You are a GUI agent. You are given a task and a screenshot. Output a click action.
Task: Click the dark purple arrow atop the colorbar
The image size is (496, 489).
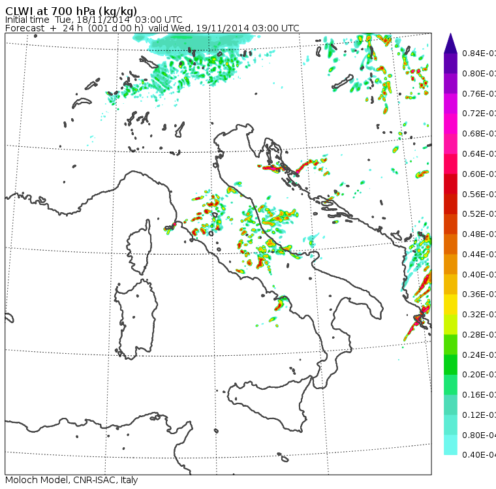(x=450, y=43)
